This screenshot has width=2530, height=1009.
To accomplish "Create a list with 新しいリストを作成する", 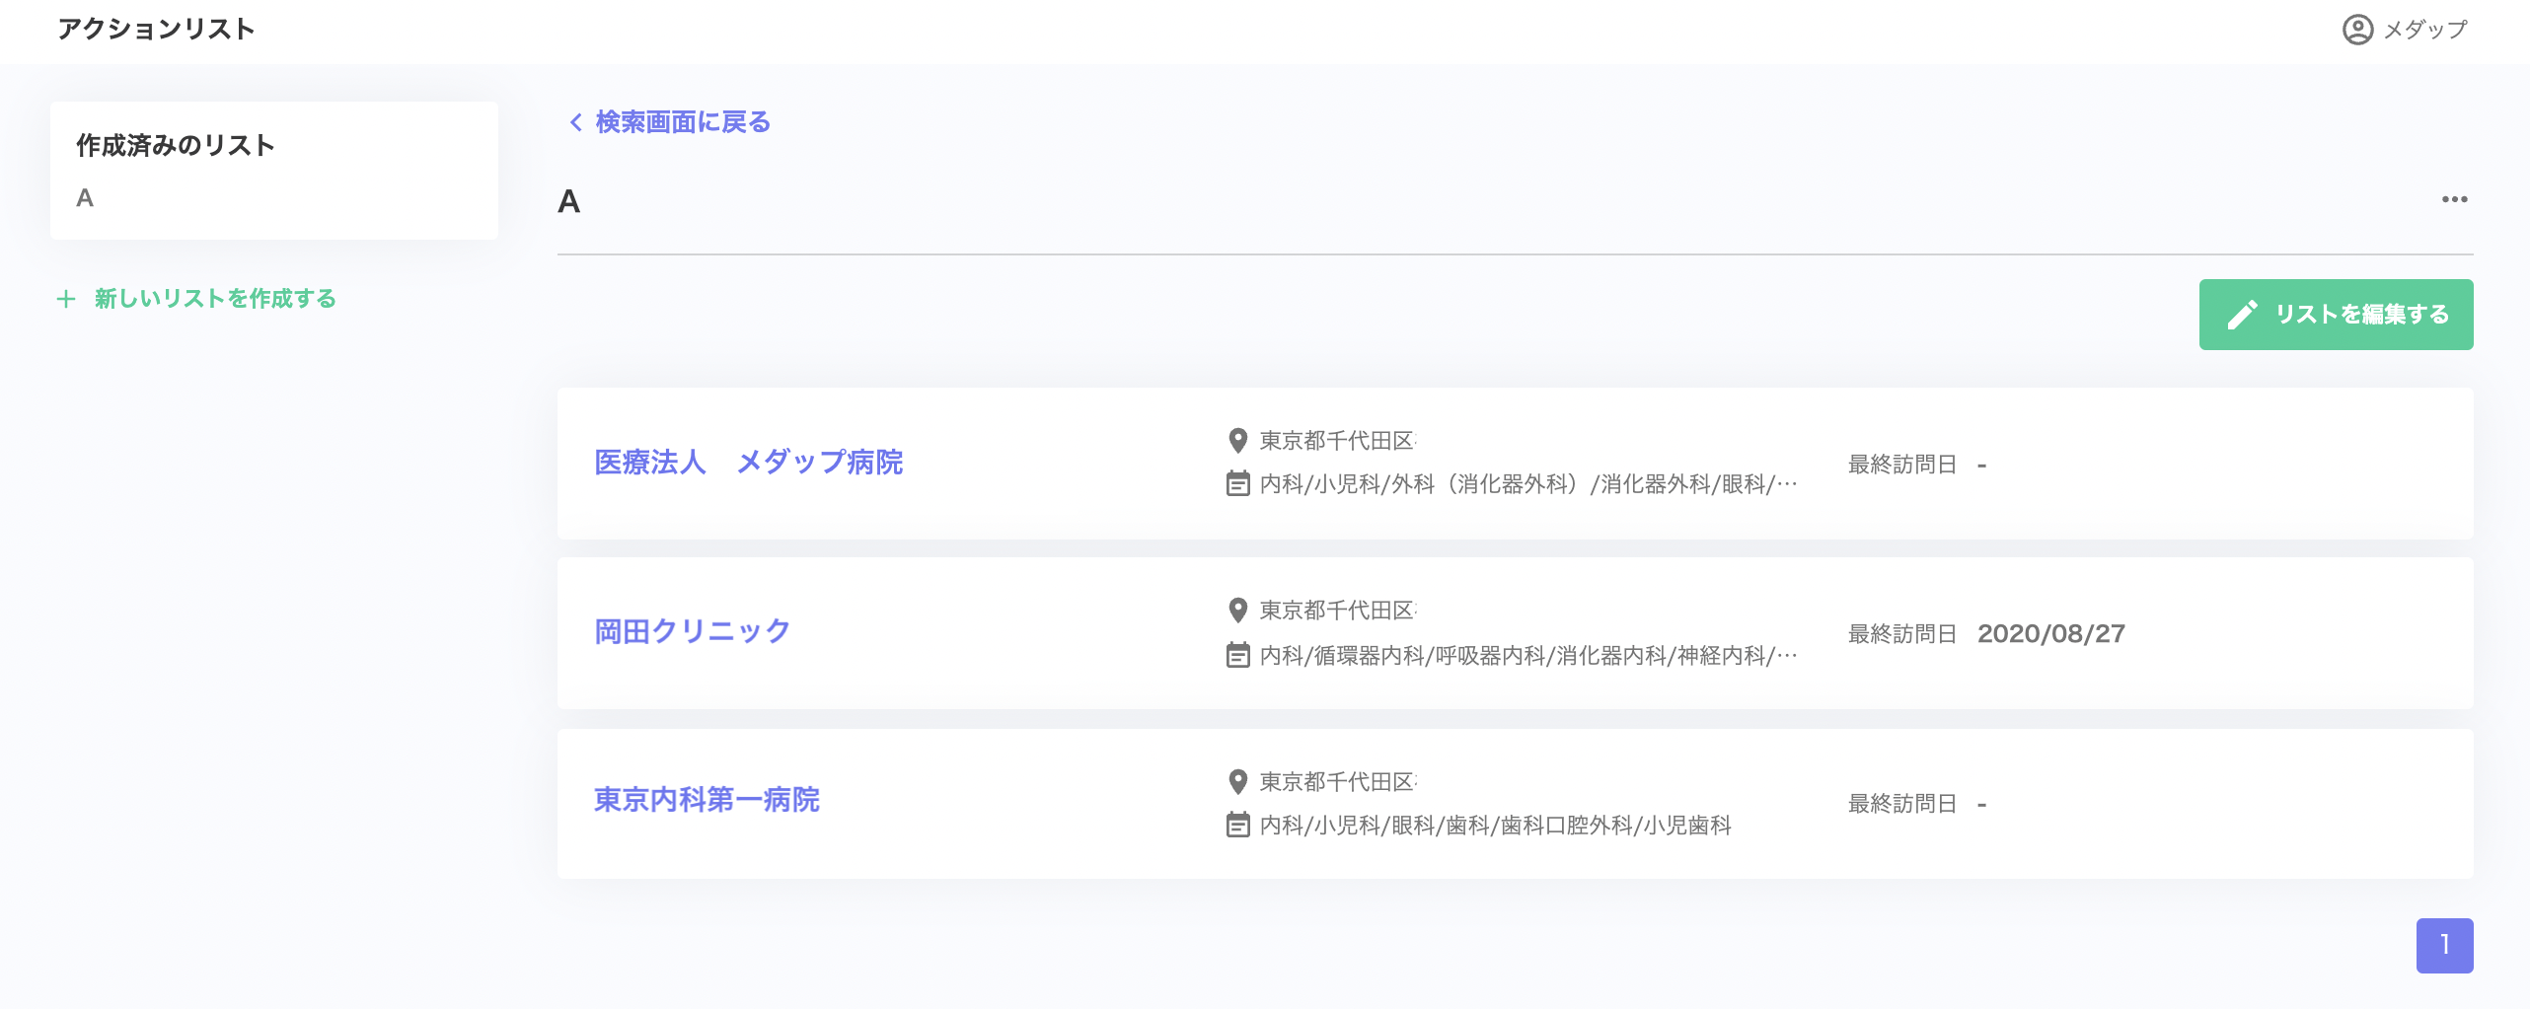I will 215,299.
